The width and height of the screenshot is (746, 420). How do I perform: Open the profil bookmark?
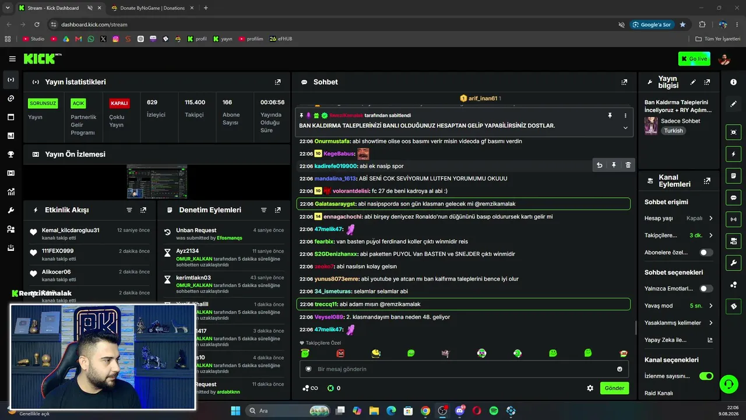pos(197,39)
